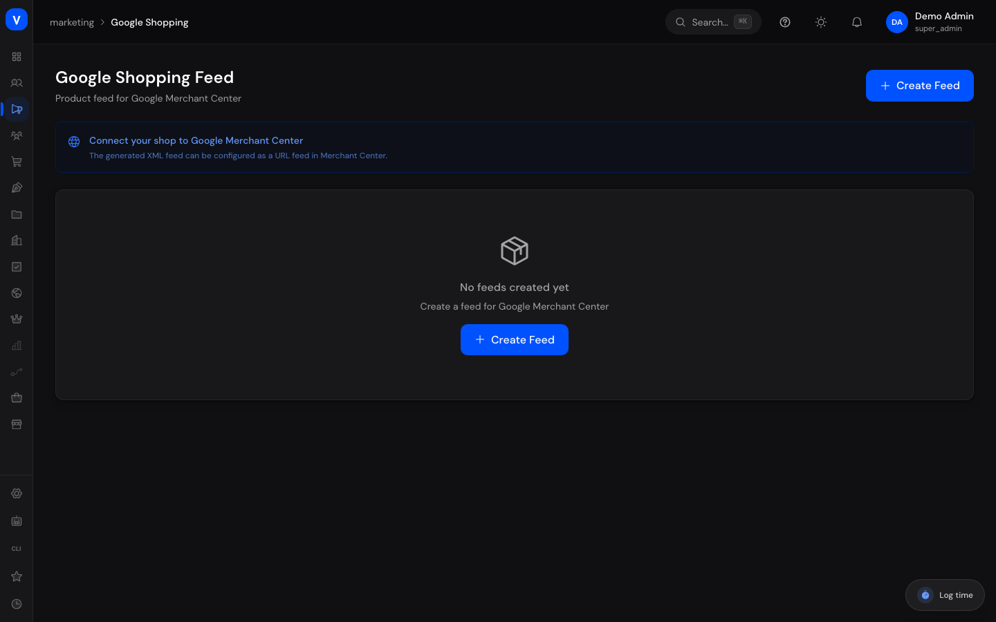Open the Demo Admin account menu
Screen dimensions: 996x622
[x=930, y=22]
